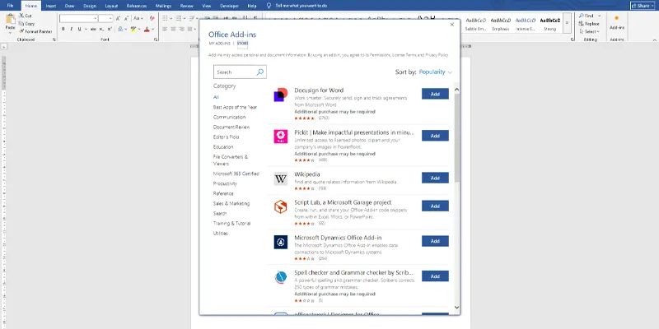This screenshot has width=659, height=329.
Task: Click the magnifier search icon in dialog
Action: pyautogui.click(x=260, y=72)
